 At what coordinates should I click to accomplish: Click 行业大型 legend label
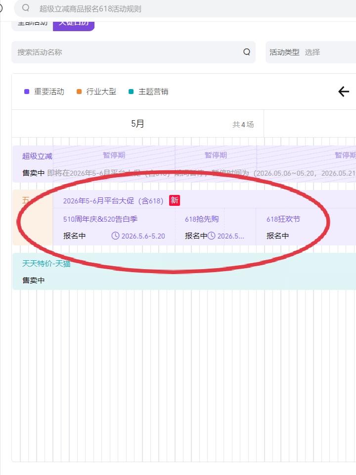pyautogui.click(x=101, y=92)
